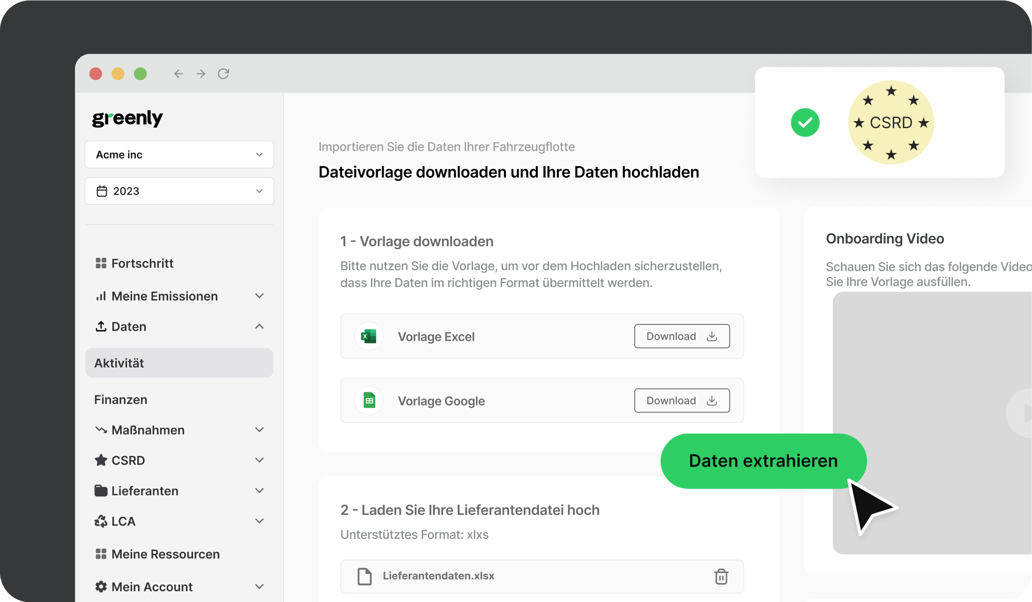This screenshot has width=1032, height=602.
Task: Open the 2023 year selector
Action: 179,191
